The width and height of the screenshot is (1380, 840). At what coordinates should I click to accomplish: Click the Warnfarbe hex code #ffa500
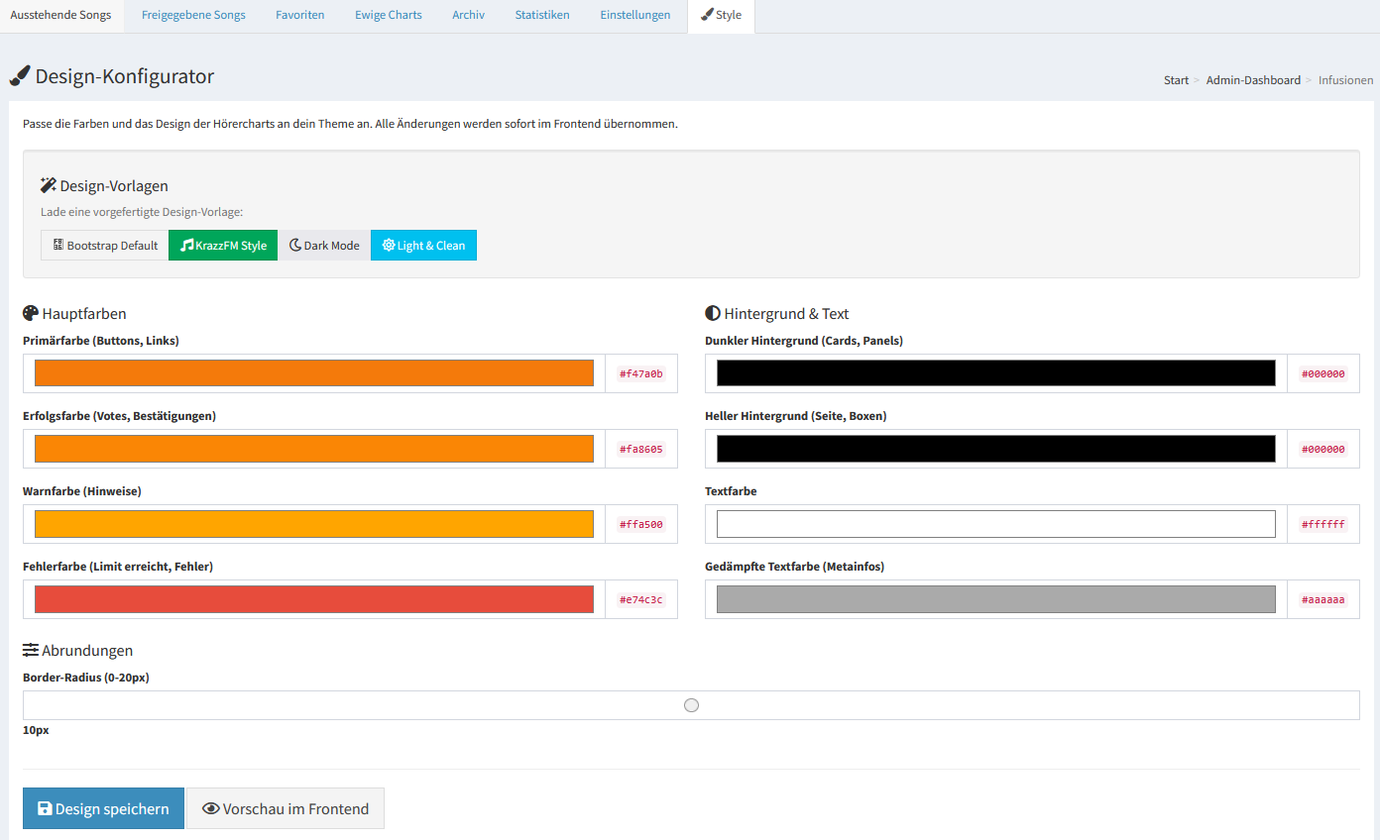[x=640, y=524]
